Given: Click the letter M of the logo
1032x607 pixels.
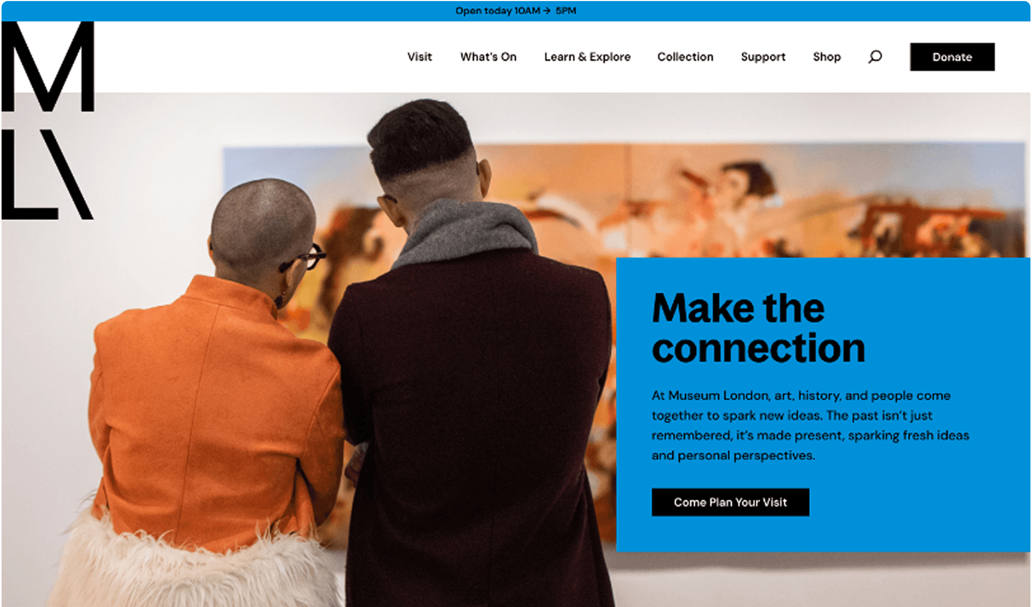Looking at the screenshot, I should [x=48, y=66].
